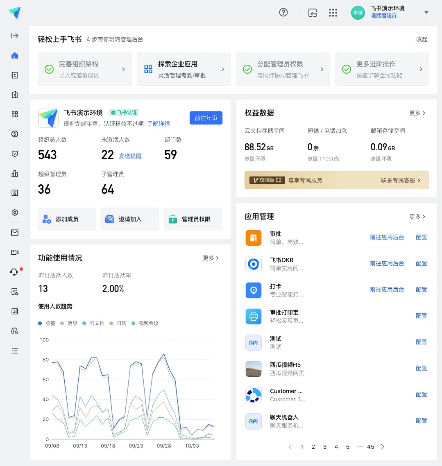Click 前往应用后台 for 飞书OKR

point(387,263)
